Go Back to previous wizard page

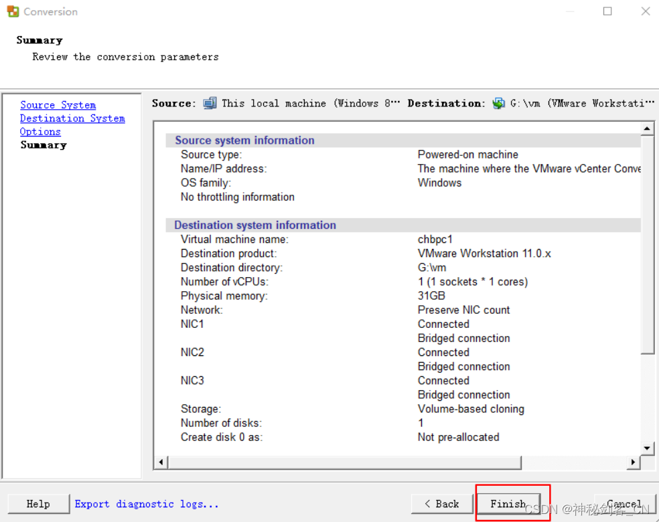pyautogui.click(x=442, y=504)
